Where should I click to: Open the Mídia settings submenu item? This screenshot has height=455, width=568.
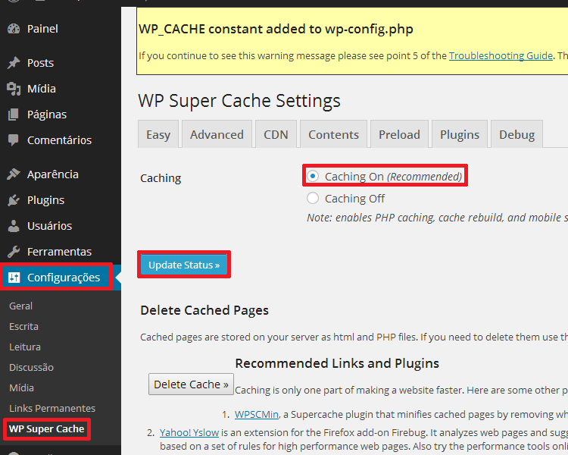[21, 388]
